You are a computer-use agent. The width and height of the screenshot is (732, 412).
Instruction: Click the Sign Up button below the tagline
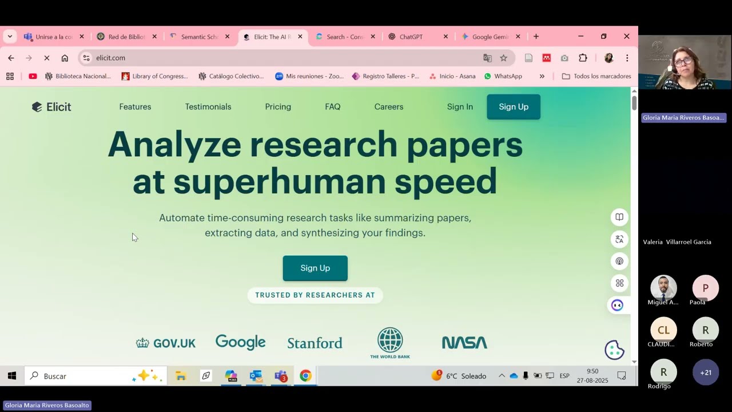tap(315, 268)
